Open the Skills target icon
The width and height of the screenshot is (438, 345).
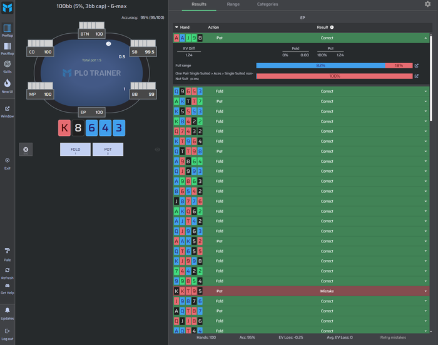[x=8, y=64]
